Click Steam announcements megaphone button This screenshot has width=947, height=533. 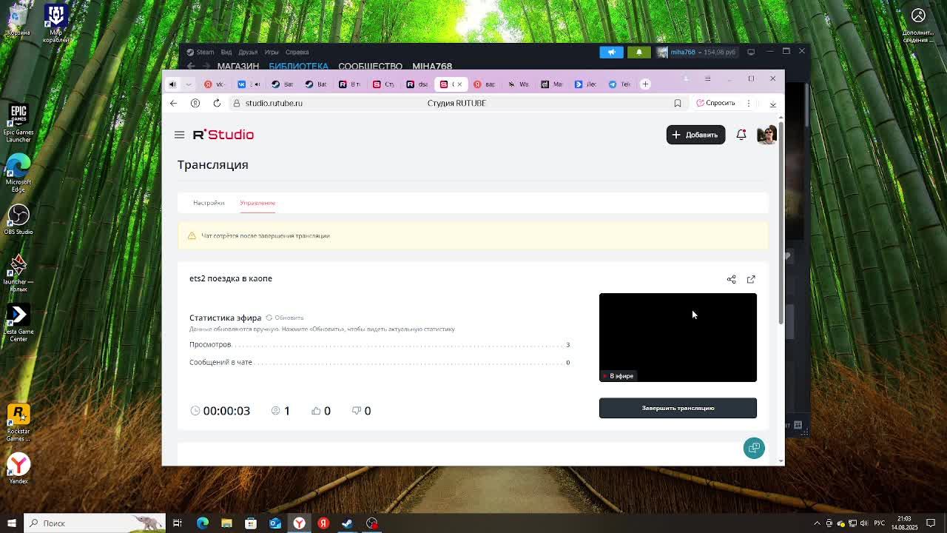coord(611,52)
